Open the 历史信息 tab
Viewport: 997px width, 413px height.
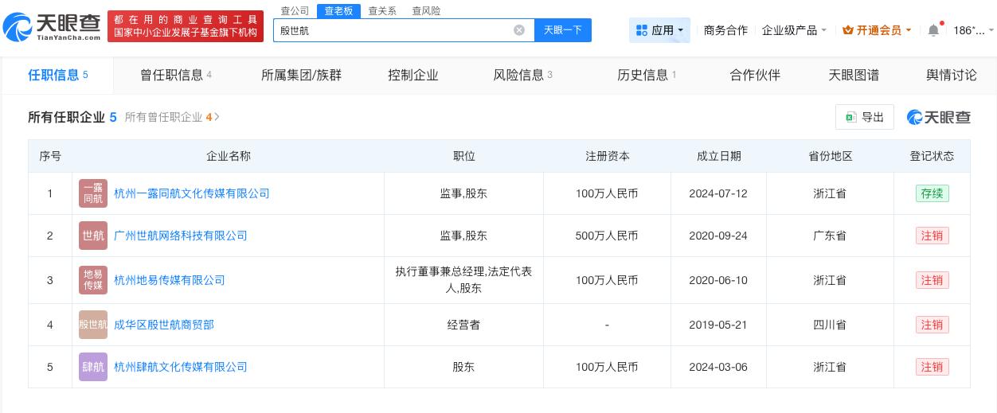point(647,75)
